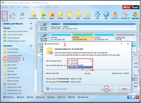Pick 14.87 GB Unallocated from dropdown list
This screenshot has height=103, width=141.
(x=80, y=65)
